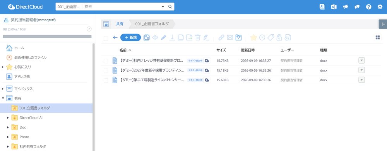Click the move file toolbar icon

pyautogui.click(x=189, y=38)
